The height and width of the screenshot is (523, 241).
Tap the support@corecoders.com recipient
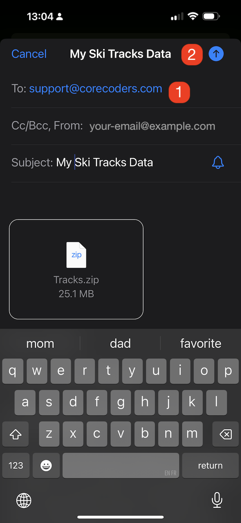[96, 89]
